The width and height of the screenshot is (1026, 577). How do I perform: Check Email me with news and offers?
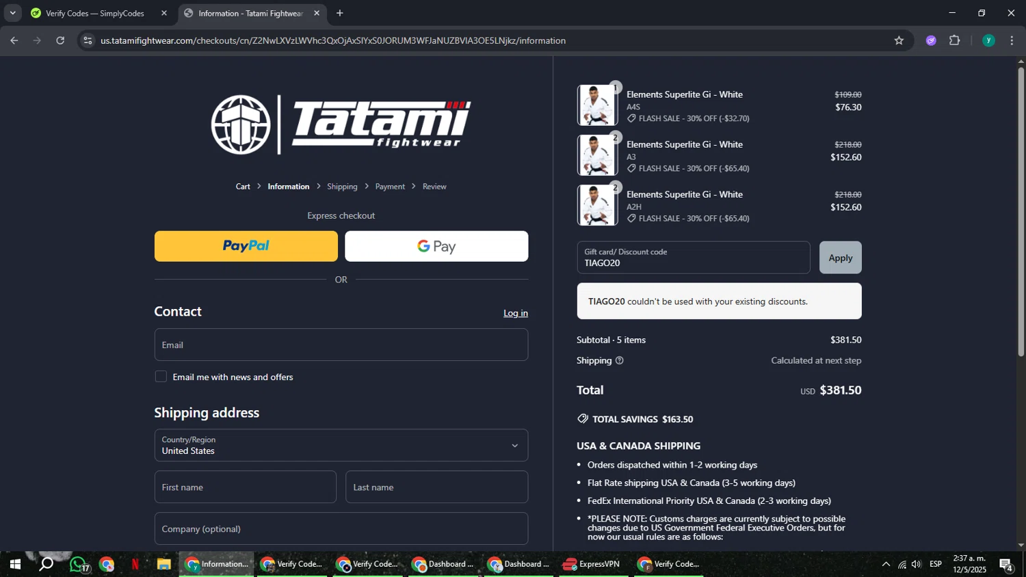tap(161, 377)
